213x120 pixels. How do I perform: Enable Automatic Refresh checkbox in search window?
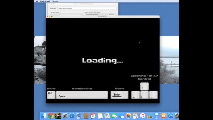click(x=85, y=15)
